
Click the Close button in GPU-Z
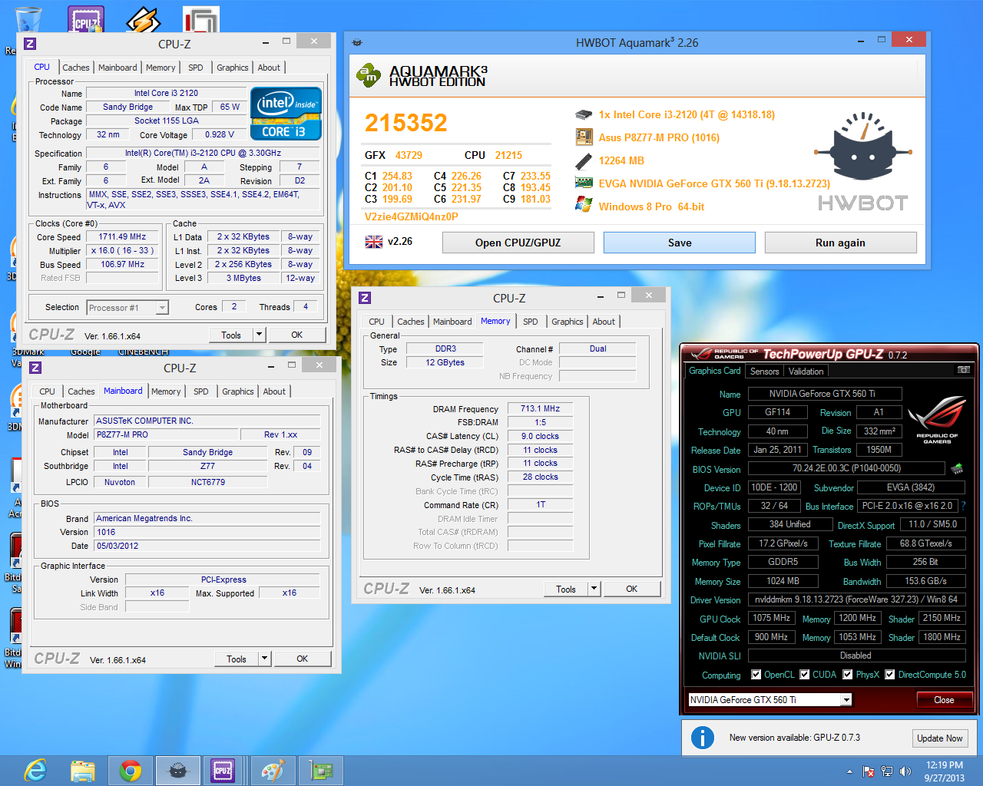point(944,700)
